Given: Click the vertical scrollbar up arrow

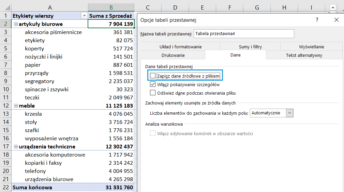Looking at the screenshot, I should coord(333,7).
